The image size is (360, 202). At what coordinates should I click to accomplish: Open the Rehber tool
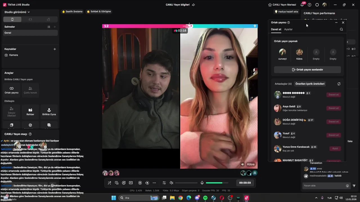point(30,112)
